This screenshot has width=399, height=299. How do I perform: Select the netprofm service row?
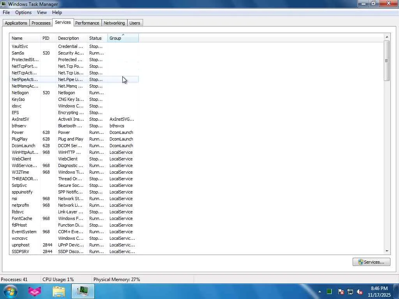[x=74, y=205]
